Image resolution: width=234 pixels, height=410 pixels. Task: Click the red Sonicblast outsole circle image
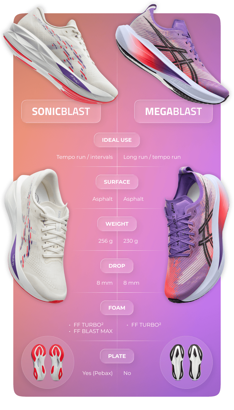tap(48, 363)
